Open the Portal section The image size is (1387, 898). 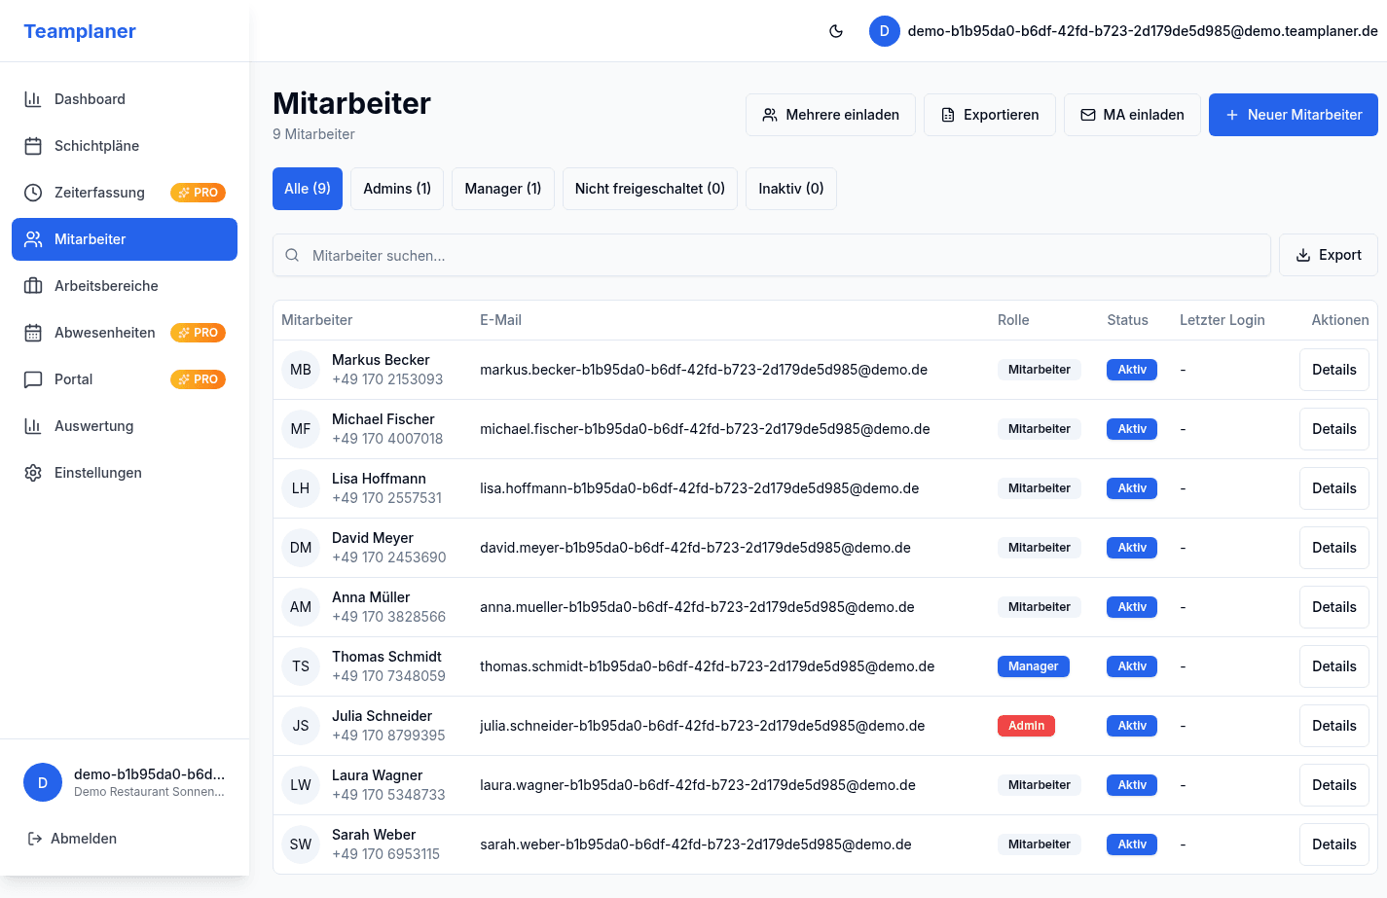(73, 379)
